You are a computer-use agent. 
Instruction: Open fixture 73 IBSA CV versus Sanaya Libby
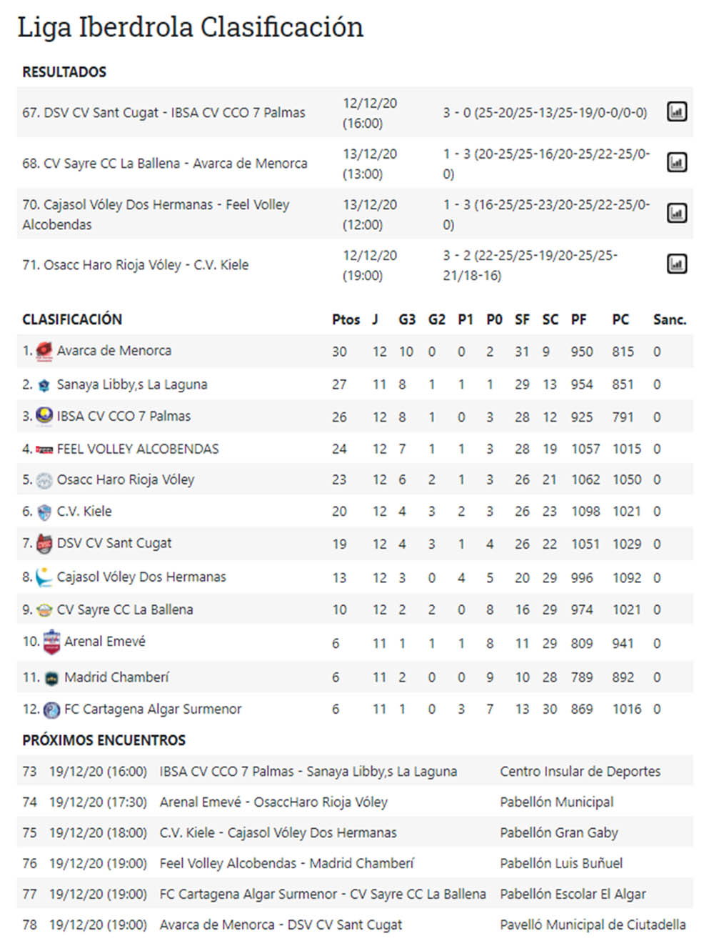(307, 772)
